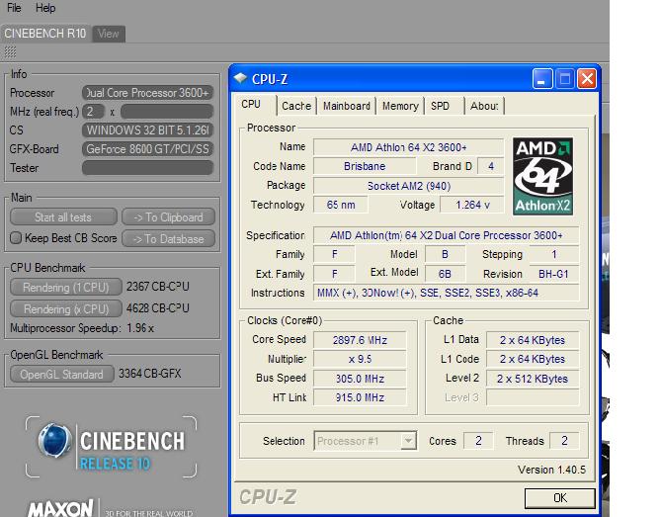Click the Bus Speed value 305.0 MHz

[360, 379]
